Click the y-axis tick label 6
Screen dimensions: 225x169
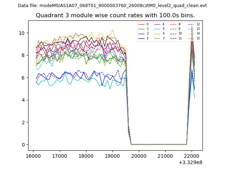[23, 78]
